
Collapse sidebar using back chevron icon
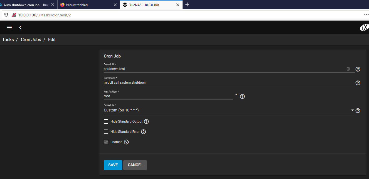pyautogui.click(x=20, y=28)
